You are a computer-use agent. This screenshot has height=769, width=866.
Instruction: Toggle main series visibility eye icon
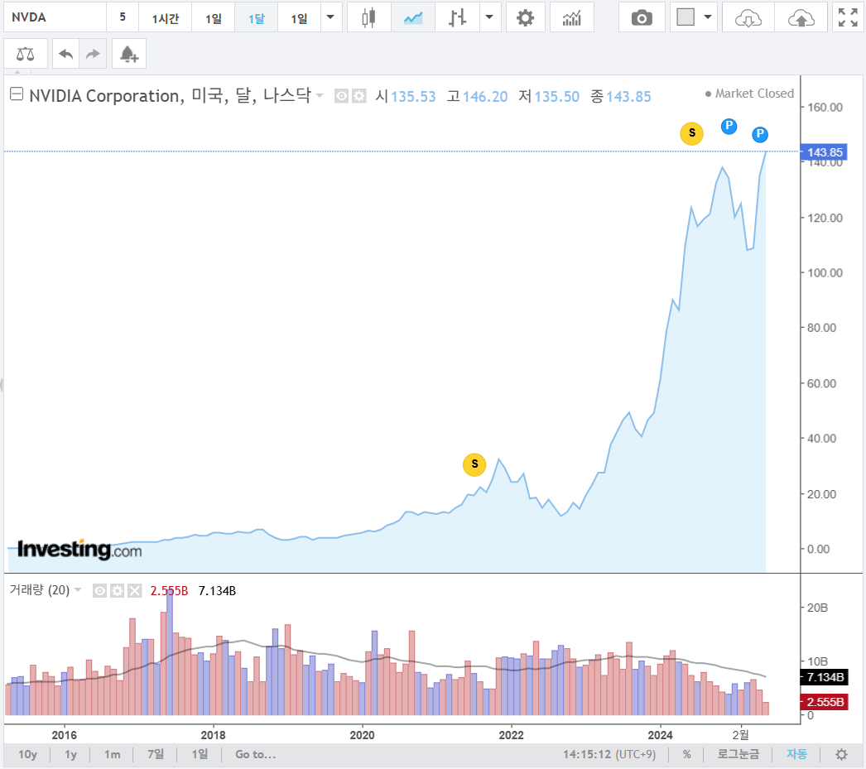[x=342, y=96]
